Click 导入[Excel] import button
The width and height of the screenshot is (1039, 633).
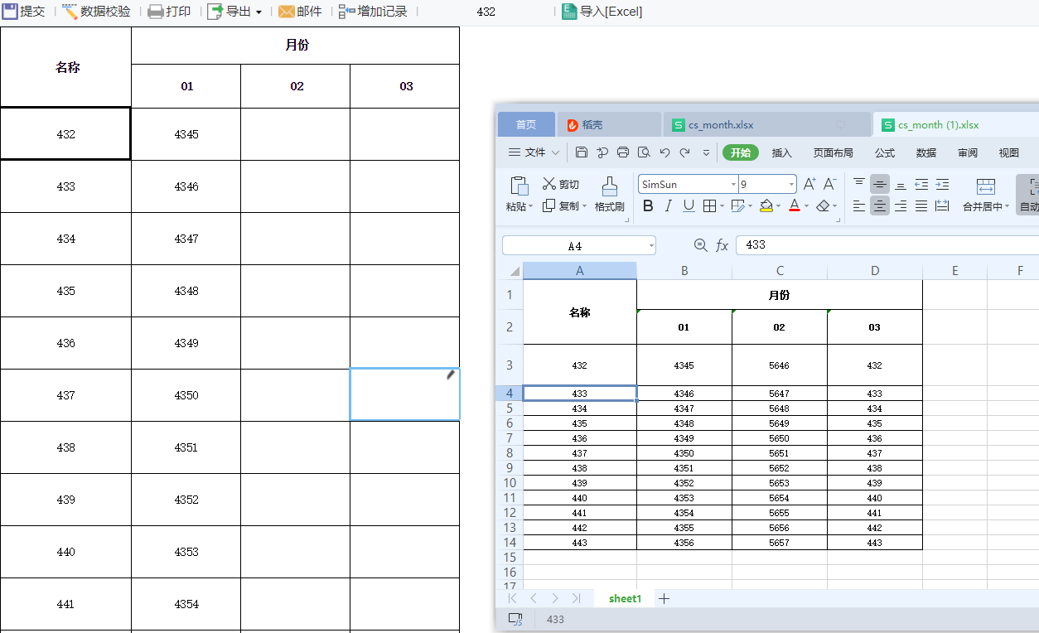(602, 12)
